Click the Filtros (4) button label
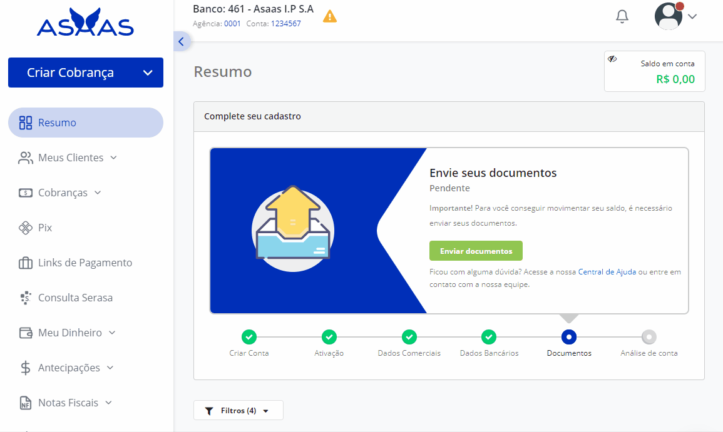This screenshot has width=723, height=432. tap(238, 410)
